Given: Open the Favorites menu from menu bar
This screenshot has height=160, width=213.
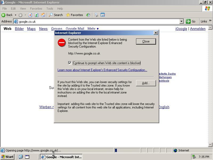Looking at the screenshot, I should [36, 8].
